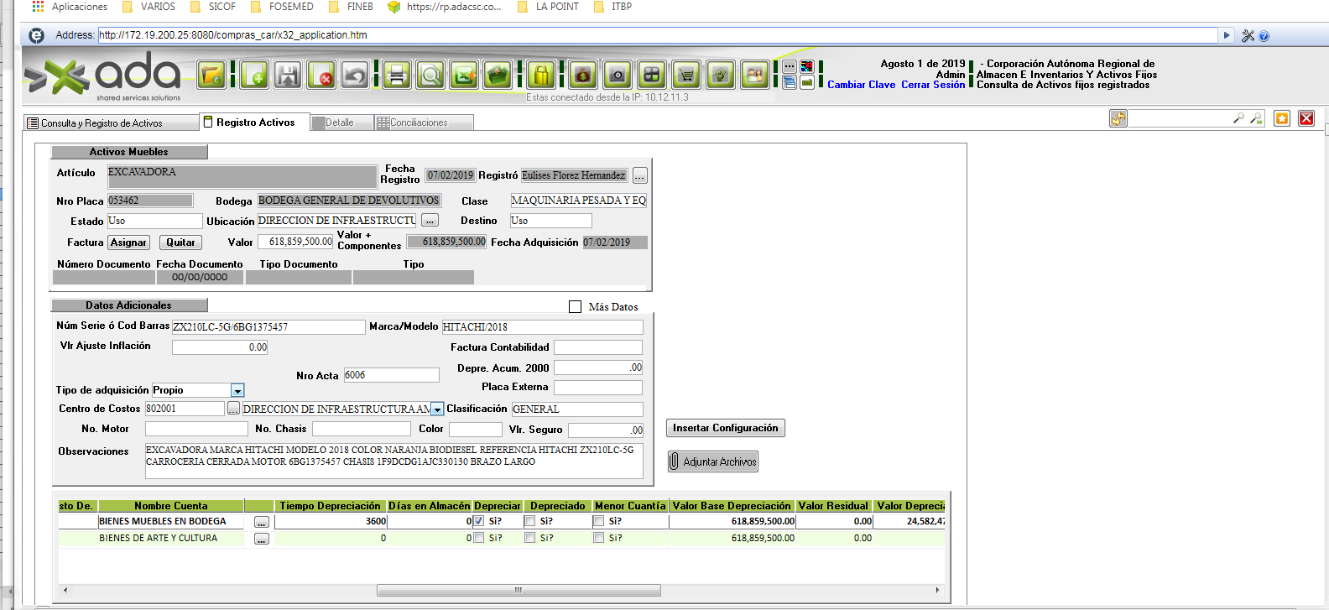The image size is (1329, 610).
Task: Open the Tipo de adquisición dropdown
Action: pyautogui.click(x=237, y=391)
